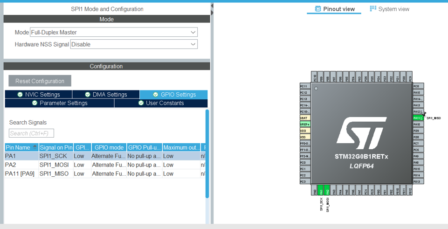Click the PD2 pin on the chip

pos(390,76)
